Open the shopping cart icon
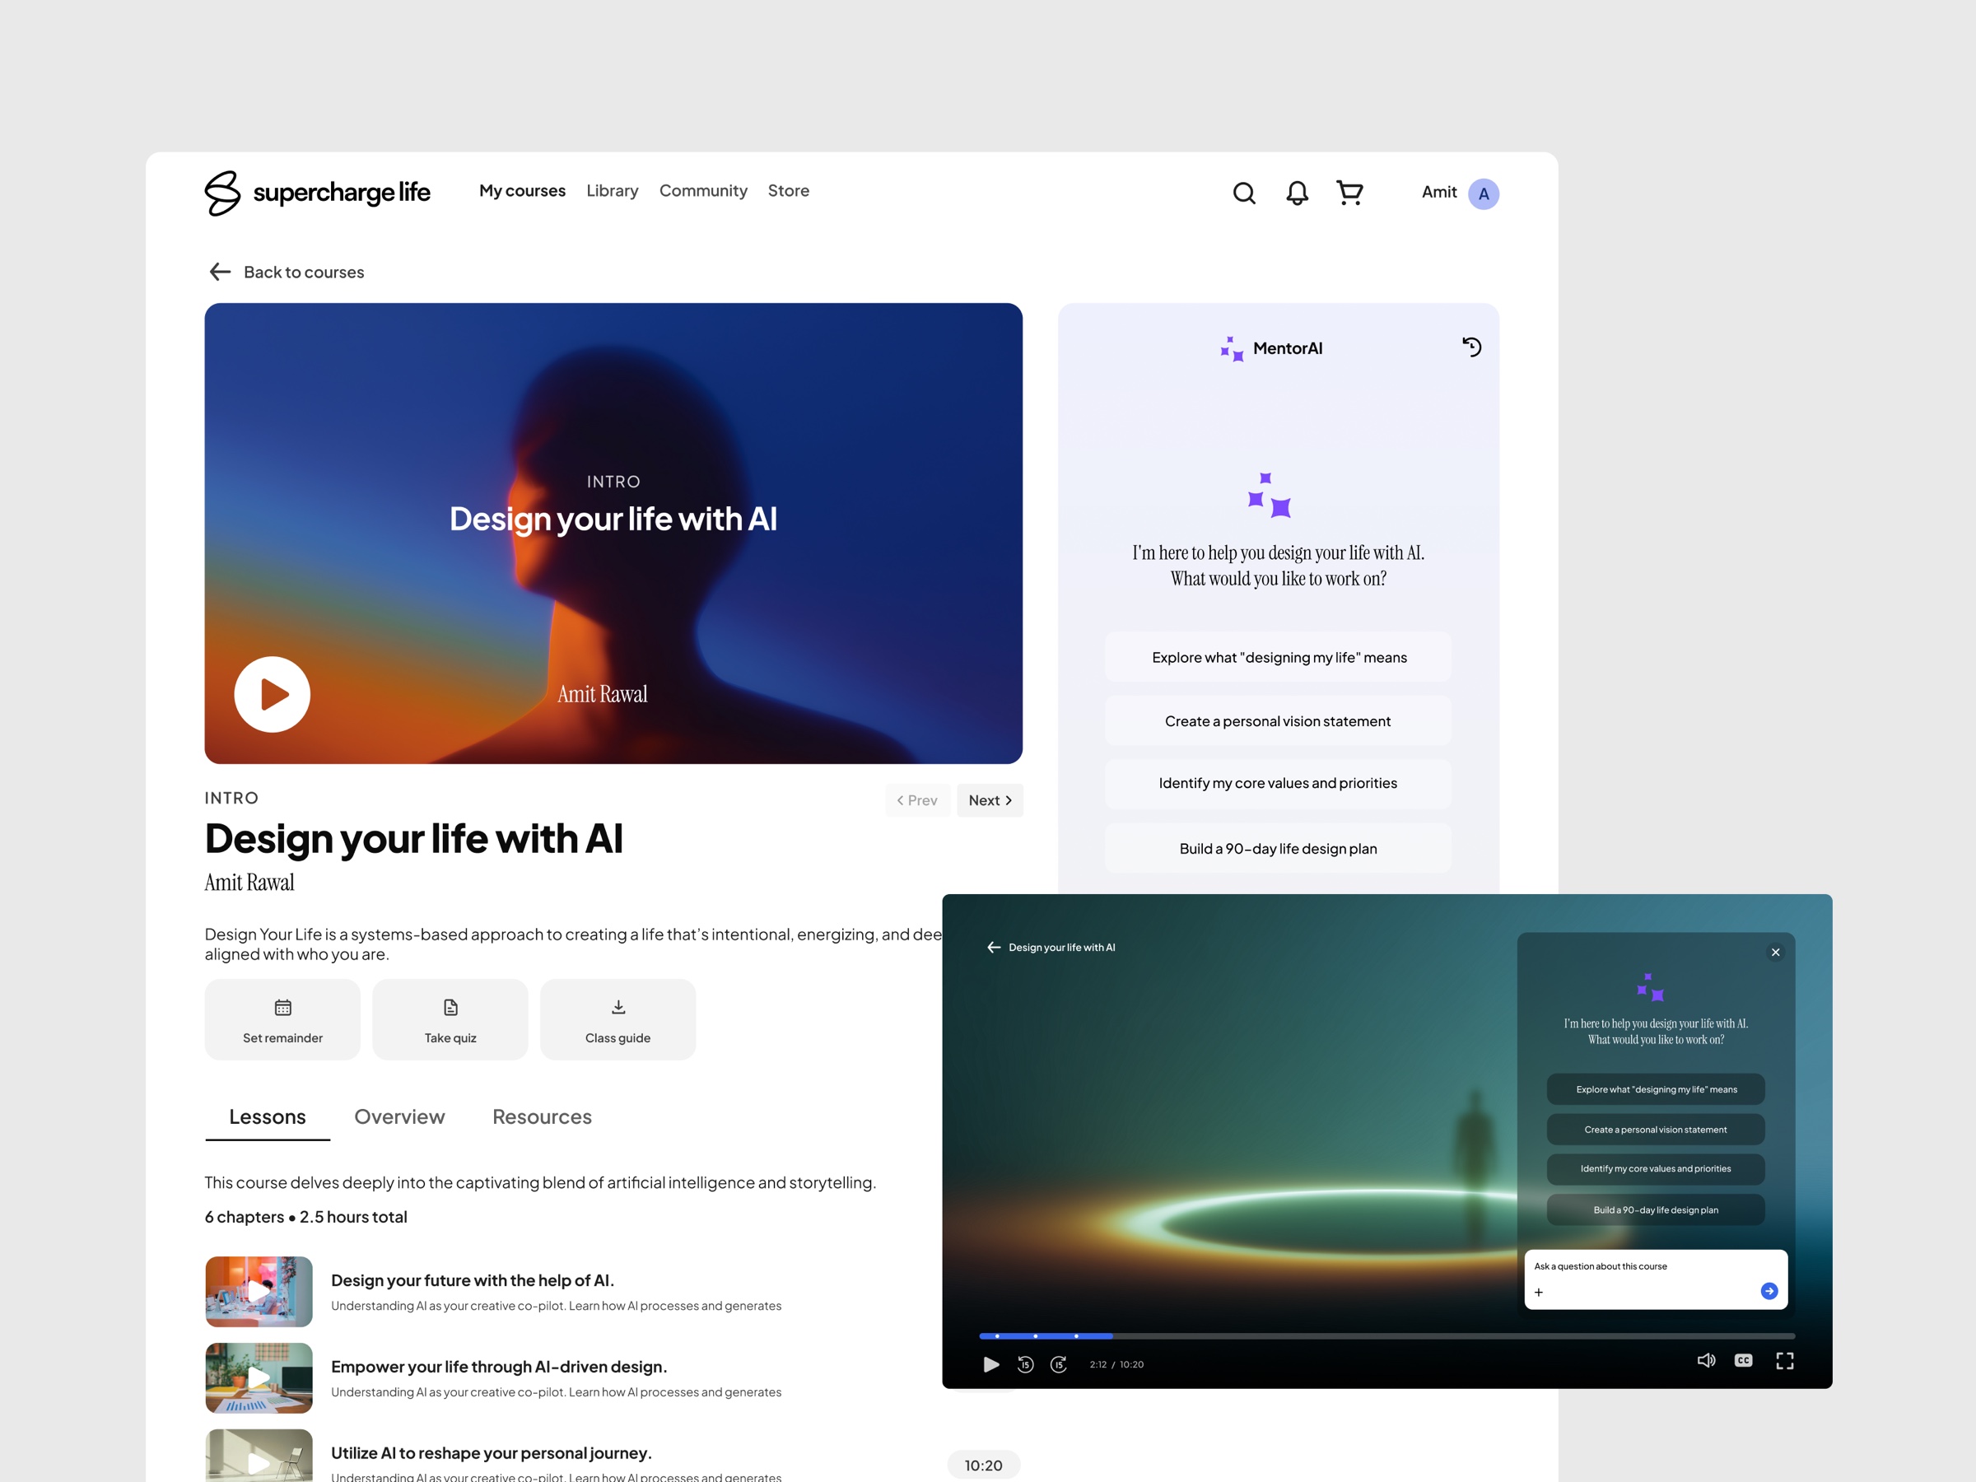Image resolution: width=1976 pixels, height=1482 pixels. pyautogui.click(x=1349, y=193)
